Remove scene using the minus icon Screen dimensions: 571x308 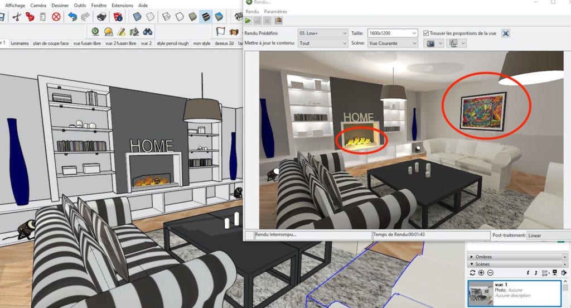click(490, 273)
